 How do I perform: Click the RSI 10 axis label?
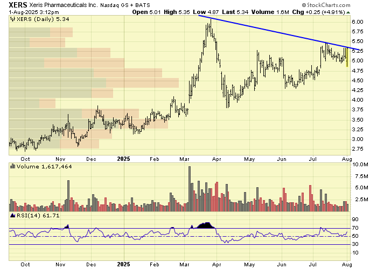pos(355,253)
